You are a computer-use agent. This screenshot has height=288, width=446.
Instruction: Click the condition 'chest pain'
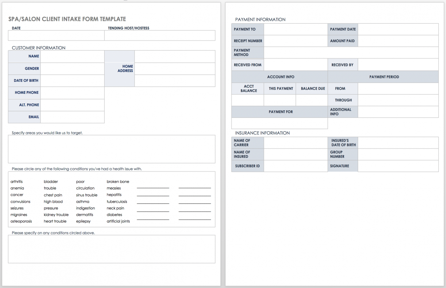tap(53, 195)
